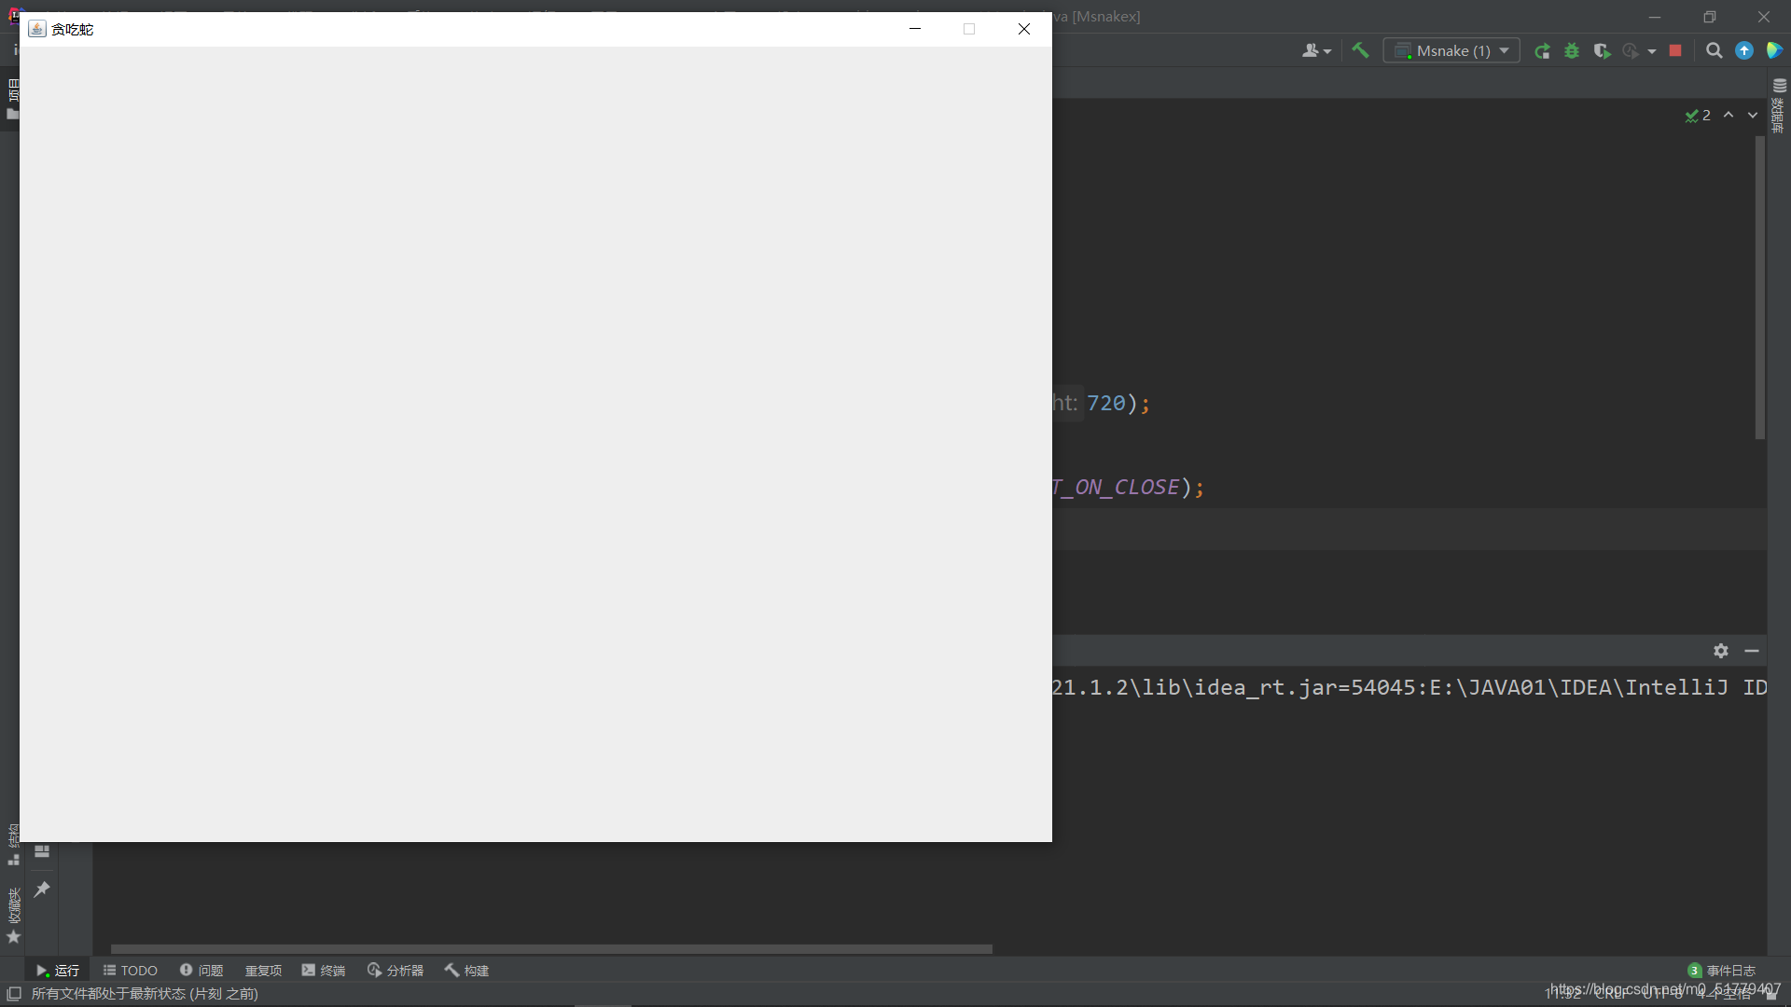The image size is (1791, 1007).
Task: Click the Java icon in 贪吃蛇 window title
Action: [37, 29]
